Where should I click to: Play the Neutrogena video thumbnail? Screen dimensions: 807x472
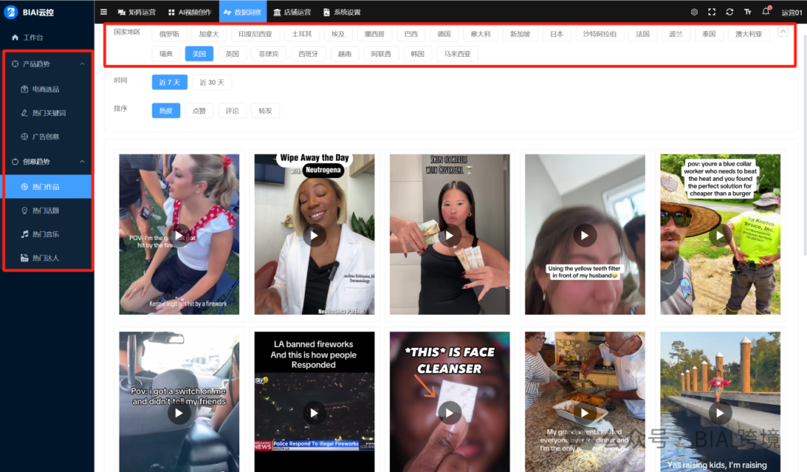[x=315, y=233]
